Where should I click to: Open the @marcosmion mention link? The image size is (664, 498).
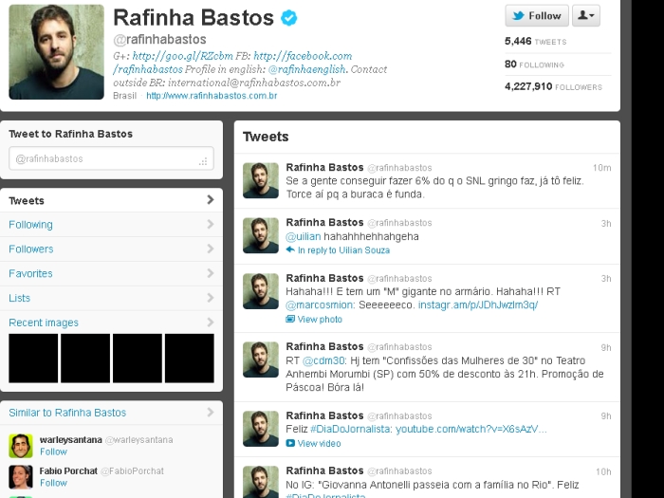(x=321, y=304)
